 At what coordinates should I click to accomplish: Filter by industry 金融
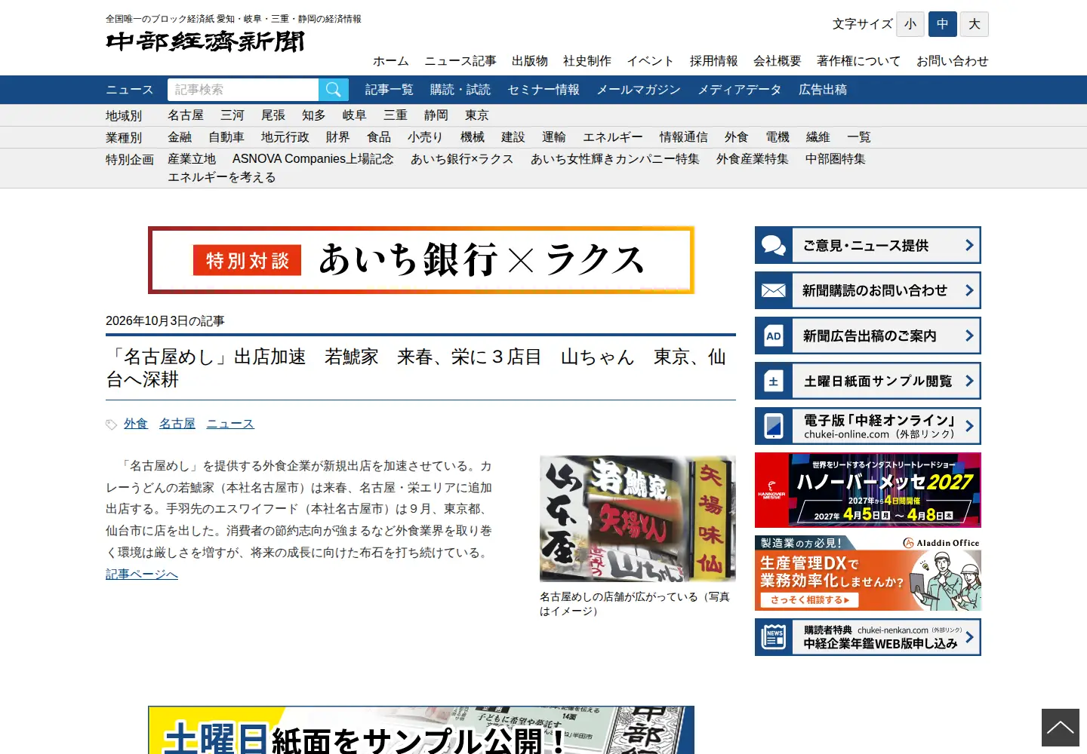point(180,137)
